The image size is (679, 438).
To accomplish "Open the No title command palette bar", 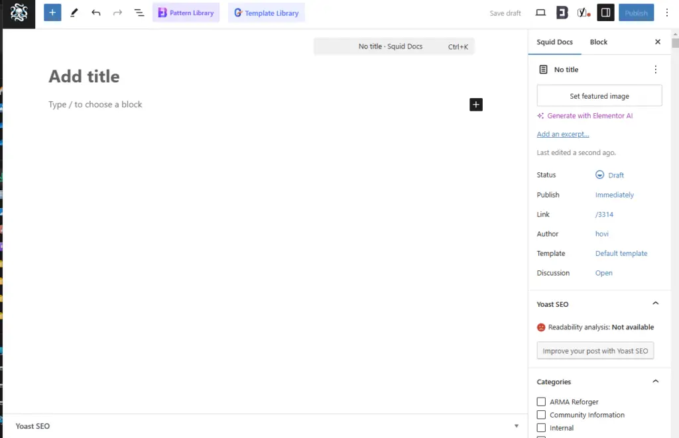I will [394, 46].
